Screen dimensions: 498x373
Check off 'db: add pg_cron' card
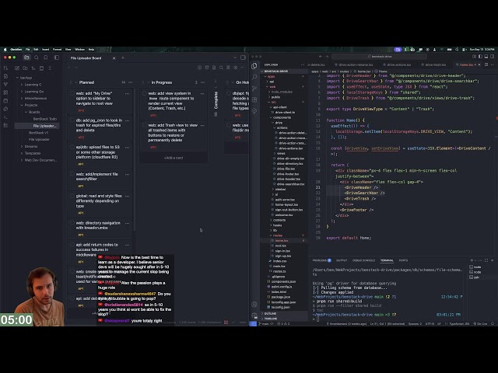[72, 120]
